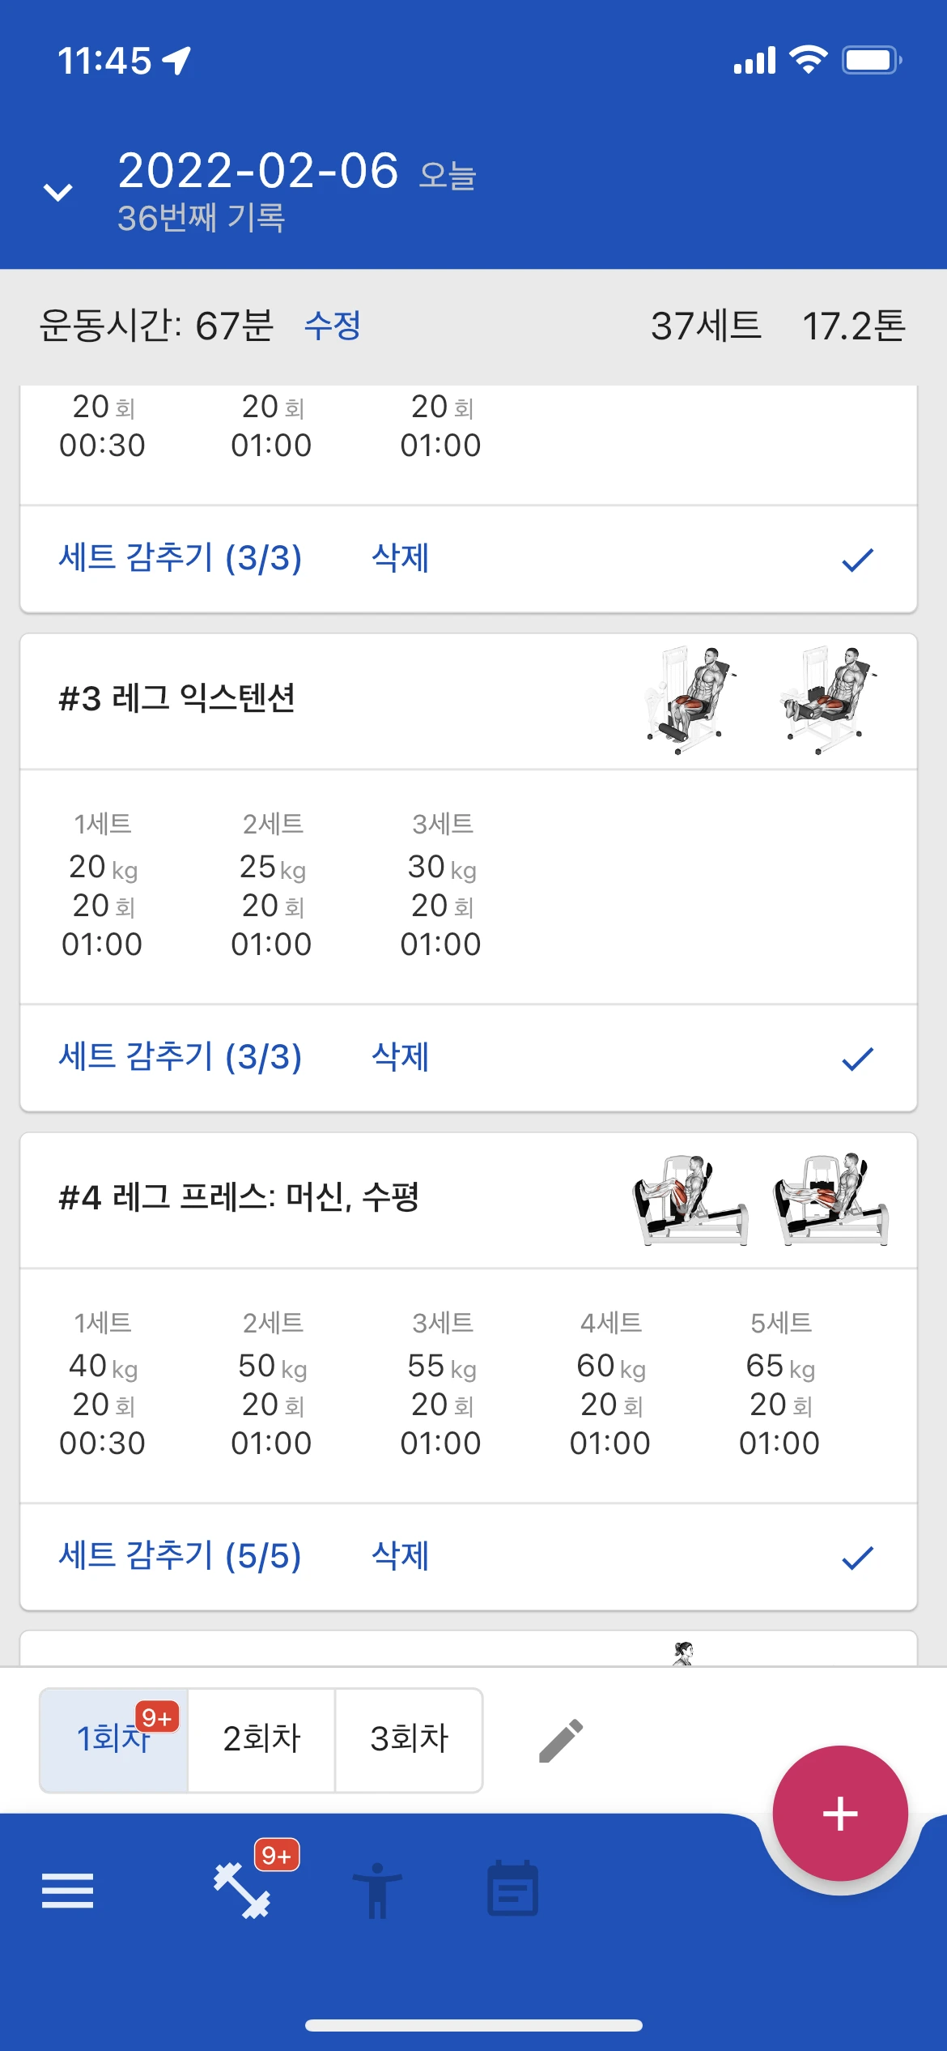Viewport: 947px width, 2051px height.
Task: Collapse sets via 세트 감추기 (5/5)
Action: [x=180, y=1556]
